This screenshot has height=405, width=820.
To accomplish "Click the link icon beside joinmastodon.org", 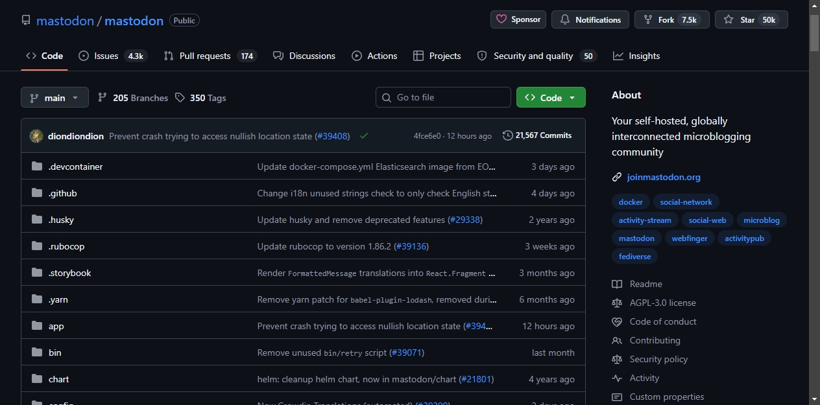I will pos(617,177).
